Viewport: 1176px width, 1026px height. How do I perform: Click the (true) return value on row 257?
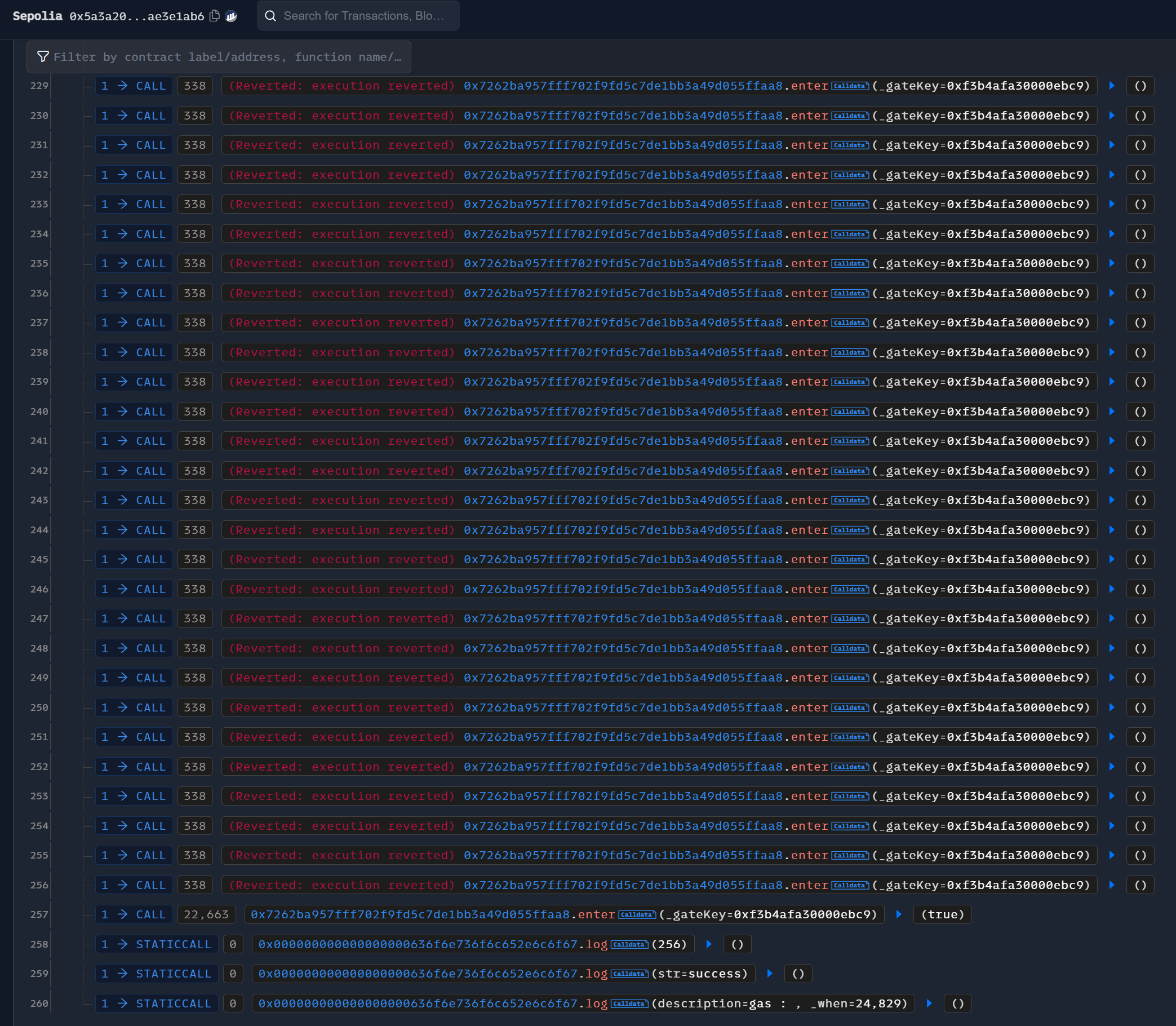click(x=942, y=914)
